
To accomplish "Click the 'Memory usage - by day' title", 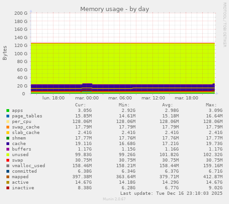I will [x=115, y=9].
